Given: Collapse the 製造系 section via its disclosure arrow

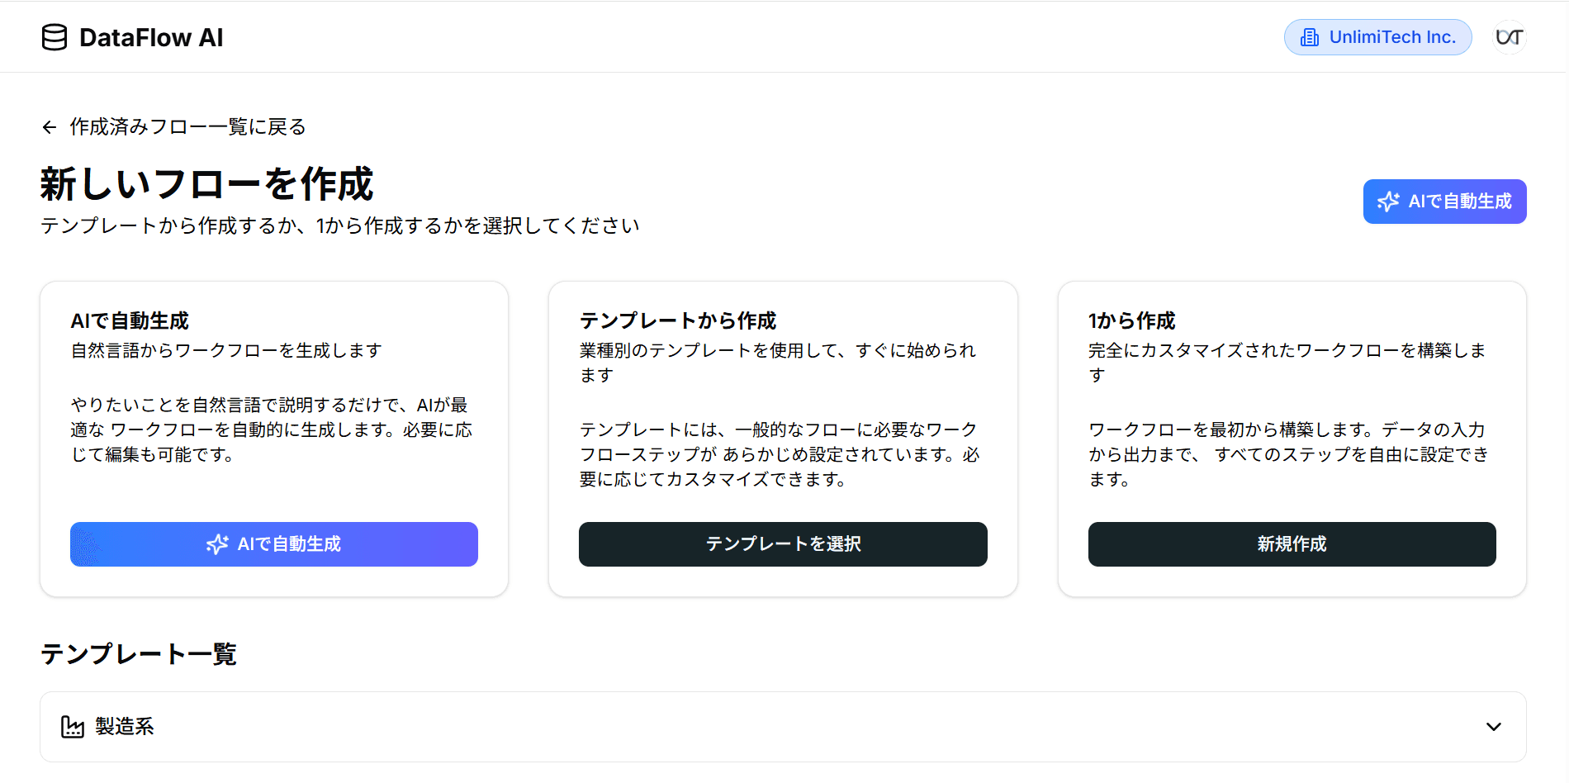Looking at the screenshot, I should point(1493,727).
